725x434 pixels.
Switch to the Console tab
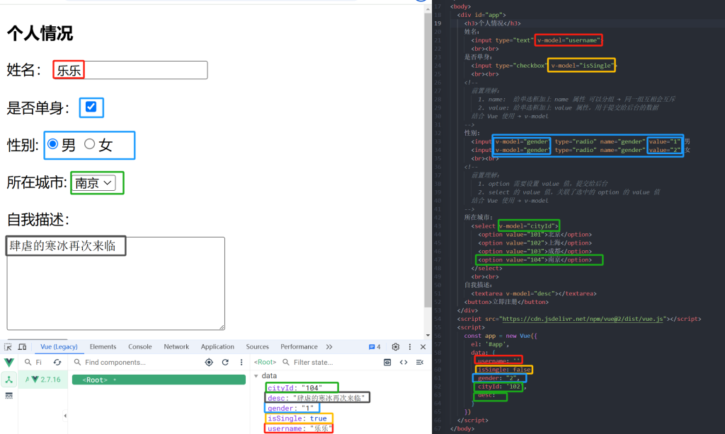140,347
